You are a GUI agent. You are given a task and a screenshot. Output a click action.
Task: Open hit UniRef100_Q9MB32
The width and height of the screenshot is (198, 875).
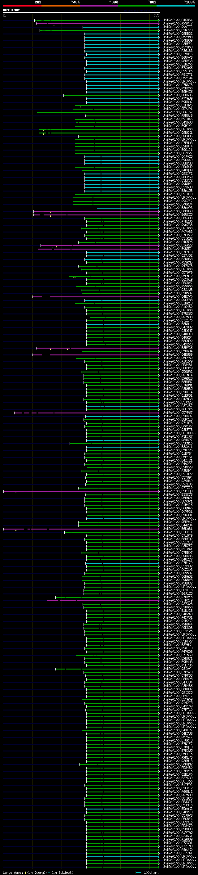[x=177, y=34]
